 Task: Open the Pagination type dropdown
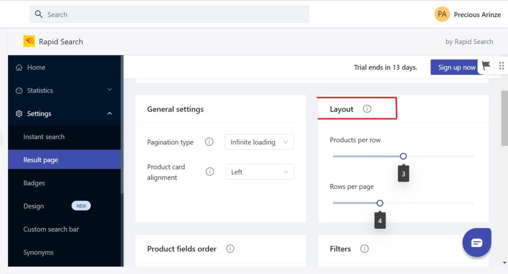[259, 142]
